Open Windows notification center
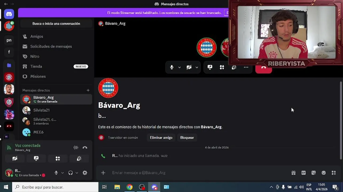The height and width of the screenshot is (192, 343). point(335,187)
